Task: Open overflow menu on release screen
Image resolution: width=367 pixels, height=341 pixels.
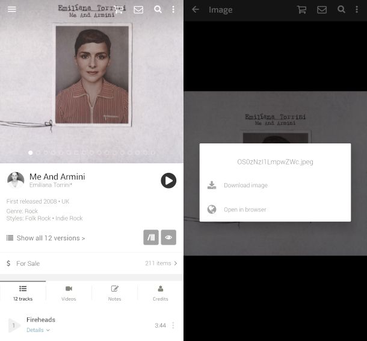Action: click(173, 10)
